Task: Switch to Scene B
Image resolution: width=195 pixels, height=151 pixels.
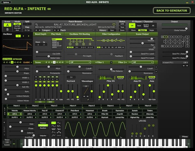Action: [x=7, y=29]
